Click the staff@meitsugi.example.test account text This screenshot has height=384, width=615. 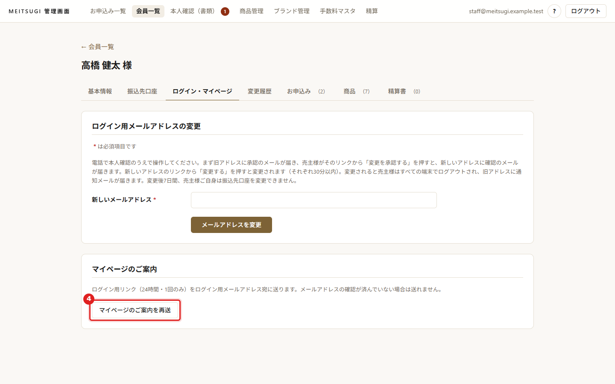pyautogui.click(x=506, y=11)
